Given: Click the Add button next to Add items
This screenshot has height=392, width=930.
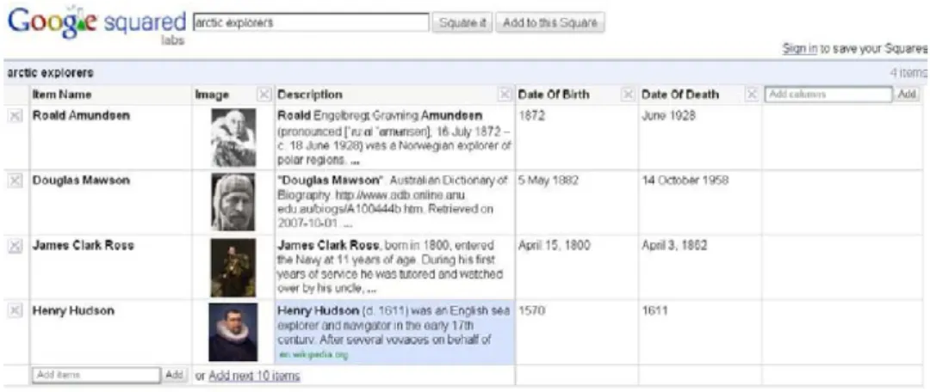Looking at the screenshot, I should click(174, 375).
